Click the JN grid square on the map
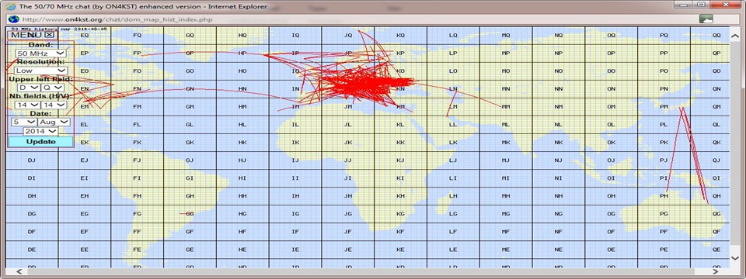This screenshot has height=279, width=746. click(x=348, y=88)
